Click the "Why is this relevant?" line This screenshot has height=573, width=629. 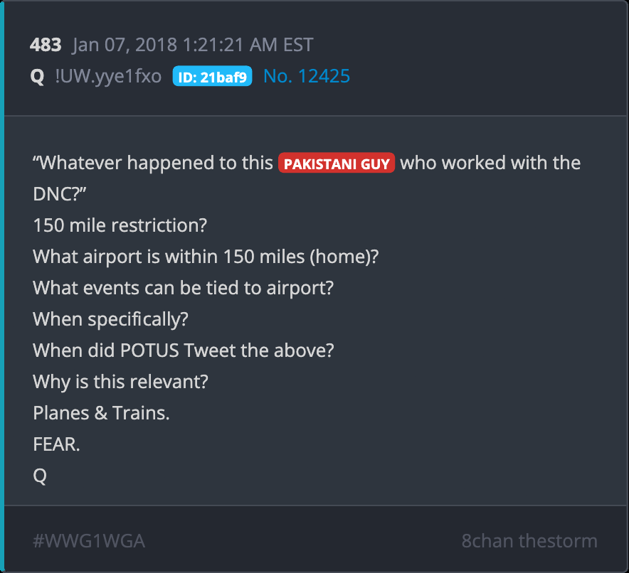[121, 382]
